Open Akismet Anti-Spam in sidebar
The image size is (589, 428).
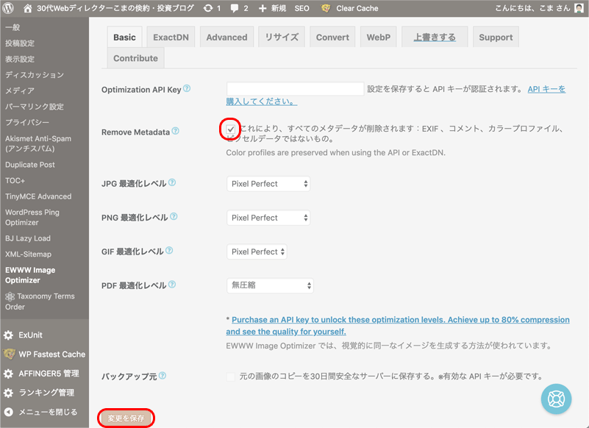(x=38, y=143)
